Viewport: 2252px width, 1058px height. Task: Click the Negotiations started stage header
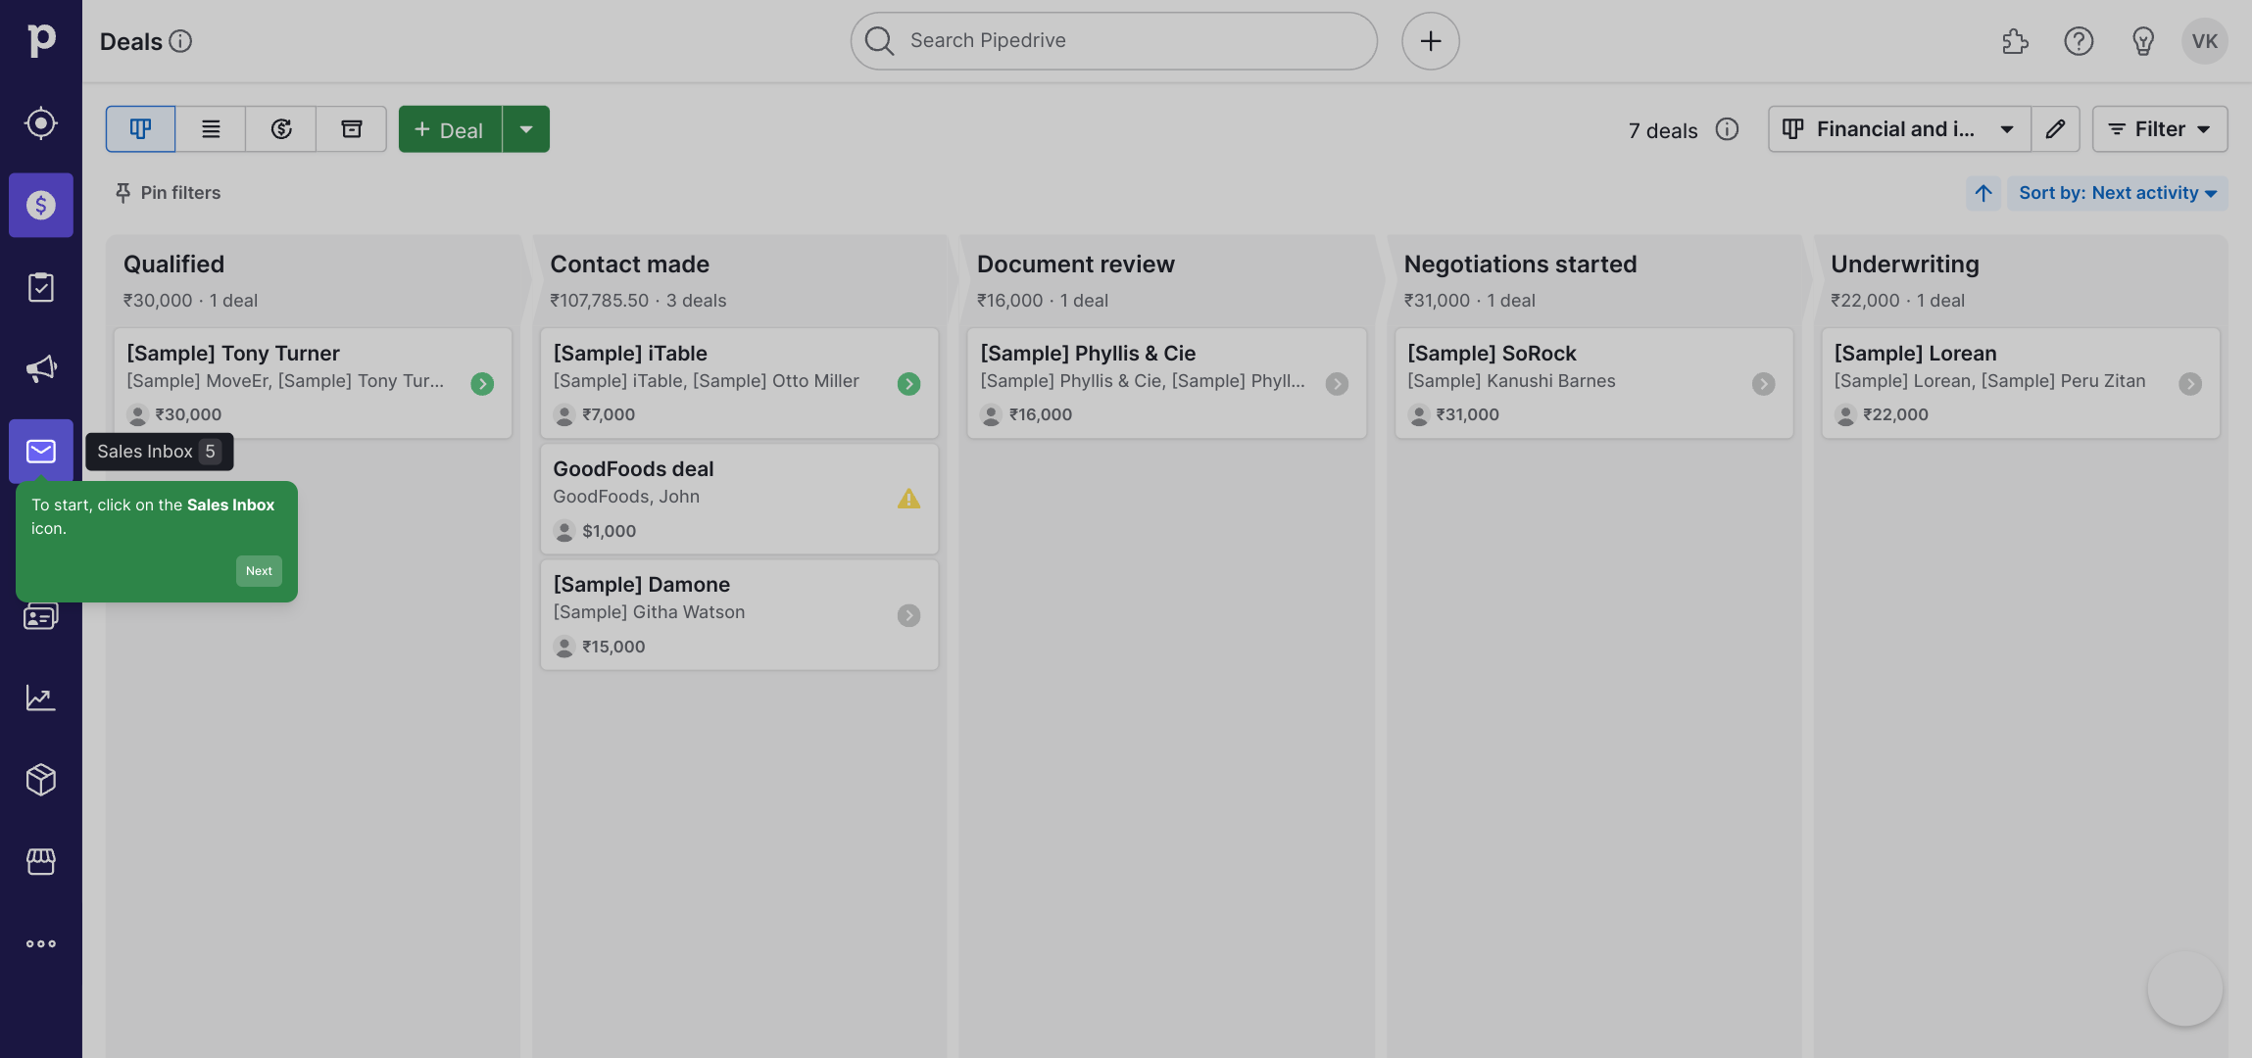pos(1520,264)
